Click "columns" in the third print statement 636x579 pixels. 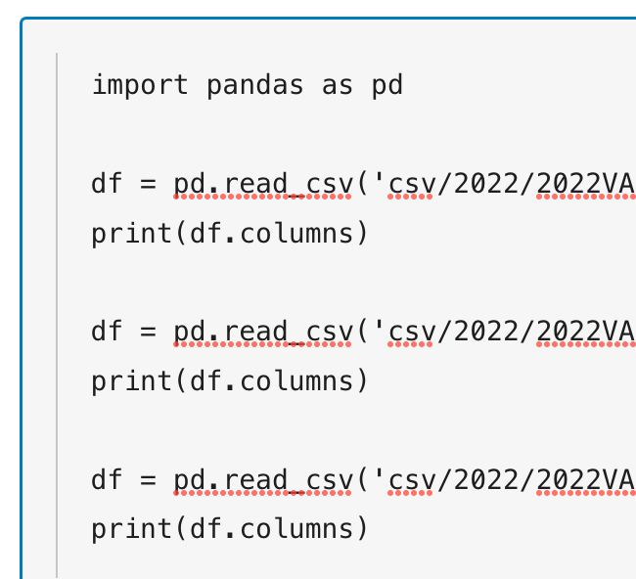pos(296,529)
